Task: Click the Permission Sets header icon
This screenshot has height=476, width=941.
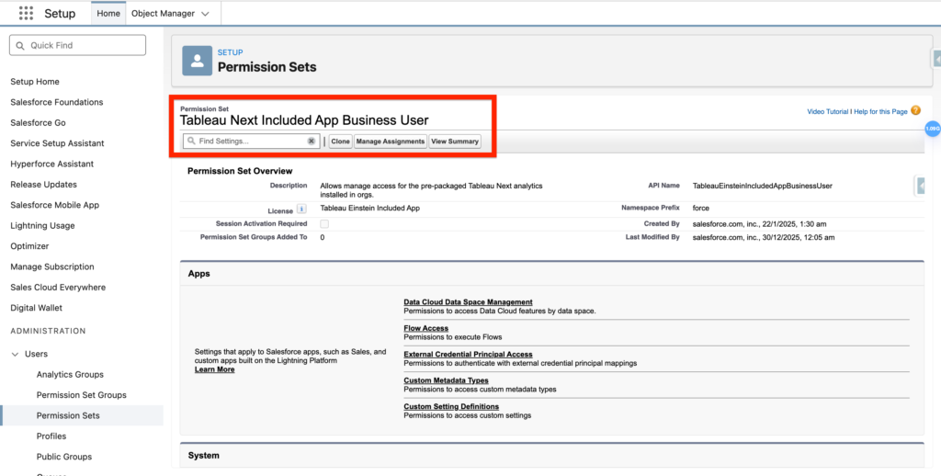Action: pyautogui.click(x=197, y=61)
